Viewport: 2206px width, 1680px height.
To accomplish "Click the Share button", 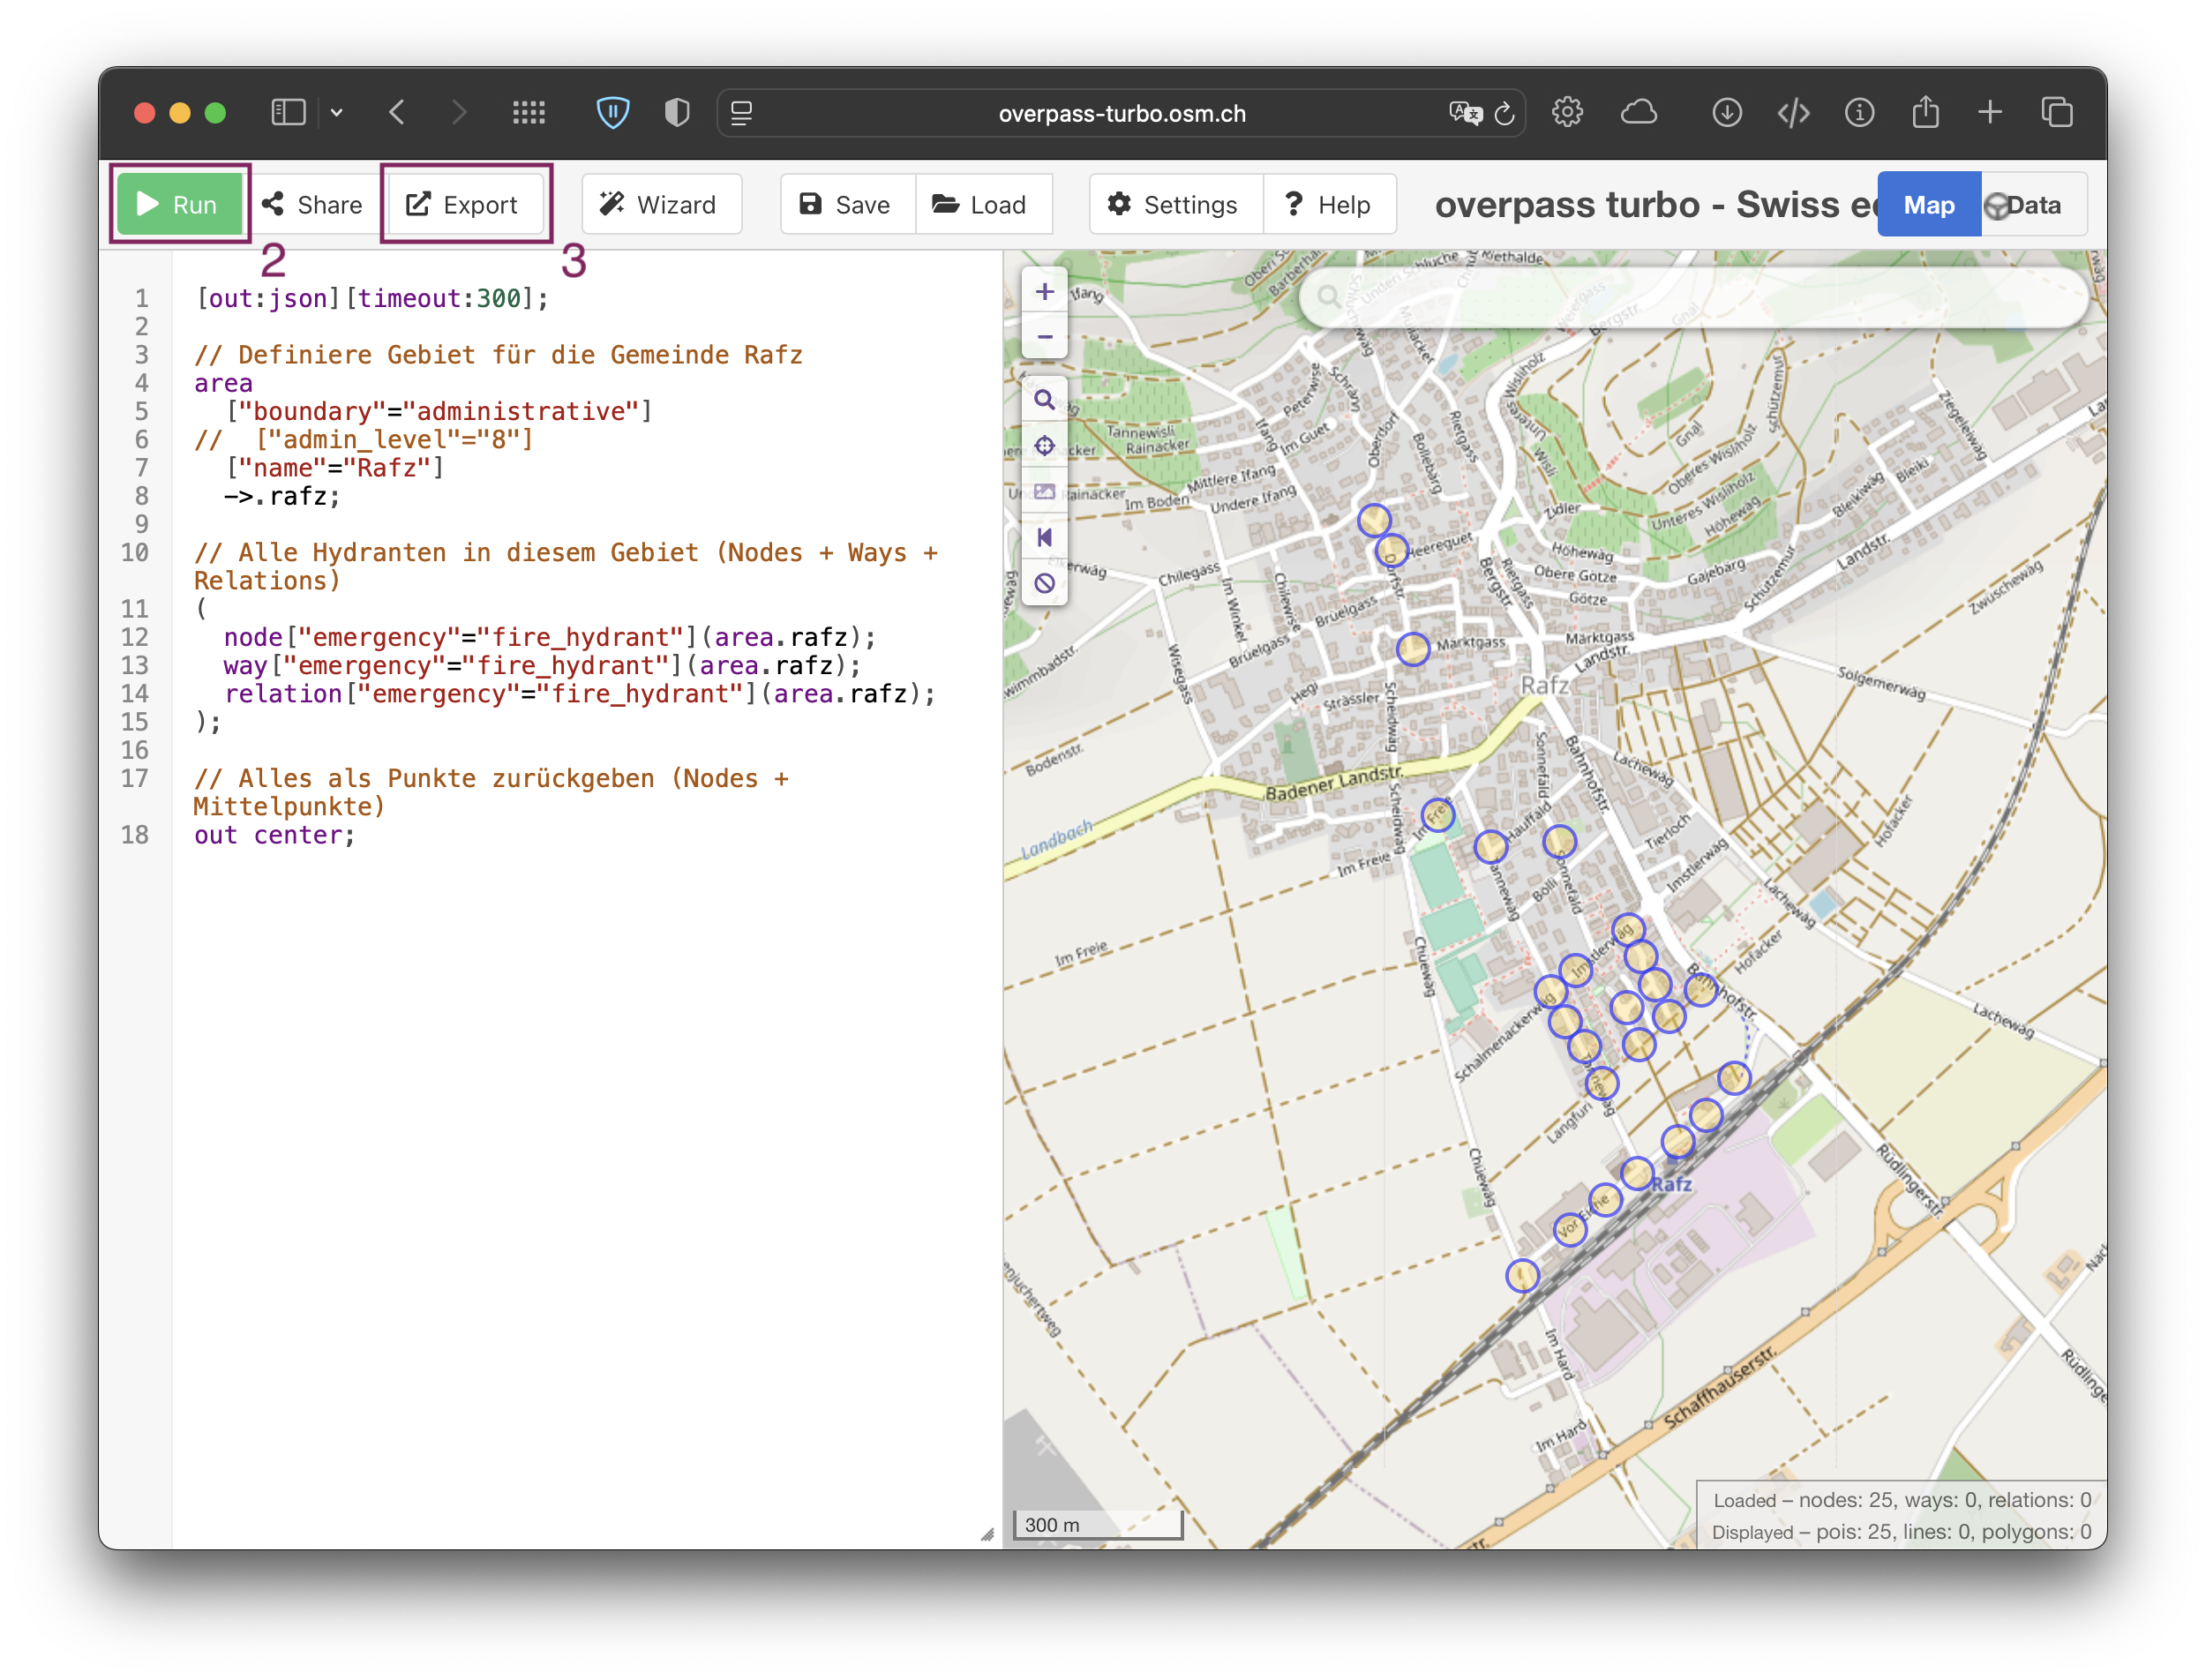I will click(313, 205).
